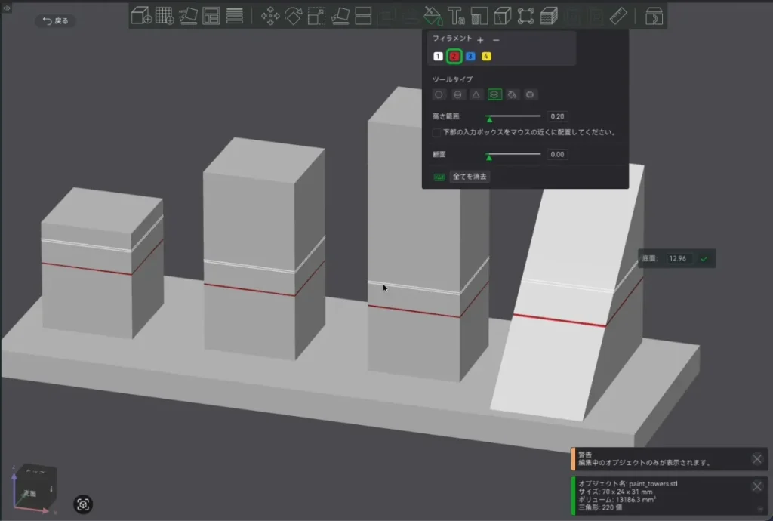Choose the triangle tool type
Viewport: 773px width, 521px height.
pyautogui.click(x=476, y=94)
